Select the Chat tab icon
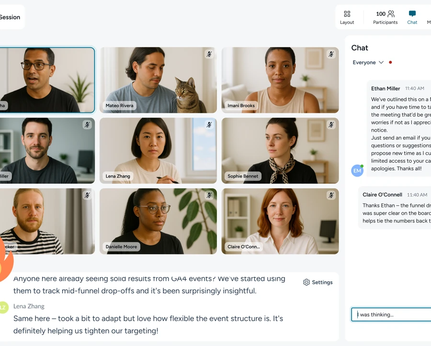431x346 pixels. coord(412,14)
